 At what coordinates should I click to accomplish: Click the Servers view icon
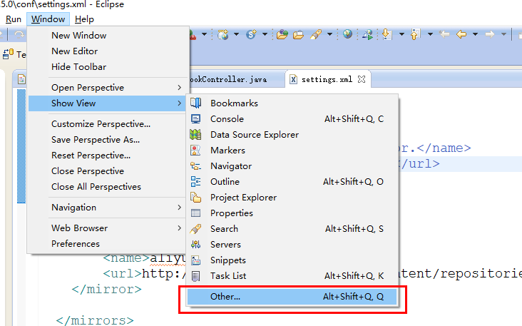tap(195, 245)
